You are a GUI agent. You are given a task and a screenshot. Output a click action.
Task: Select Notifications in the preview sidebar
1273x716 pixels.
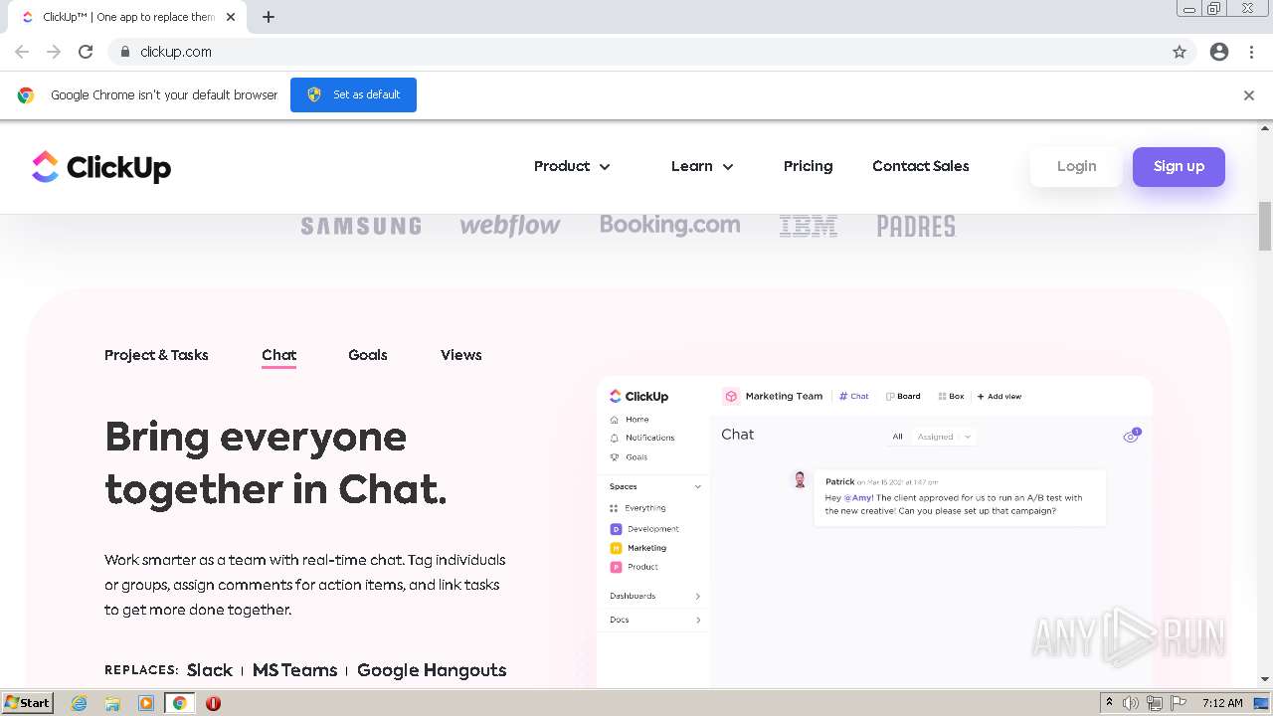(x=641, y=438)
